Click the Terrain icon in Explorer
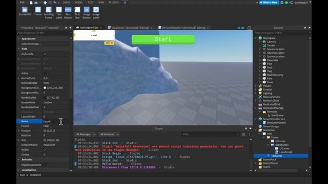Screen dimensions: 328x184 coord(264,45)
